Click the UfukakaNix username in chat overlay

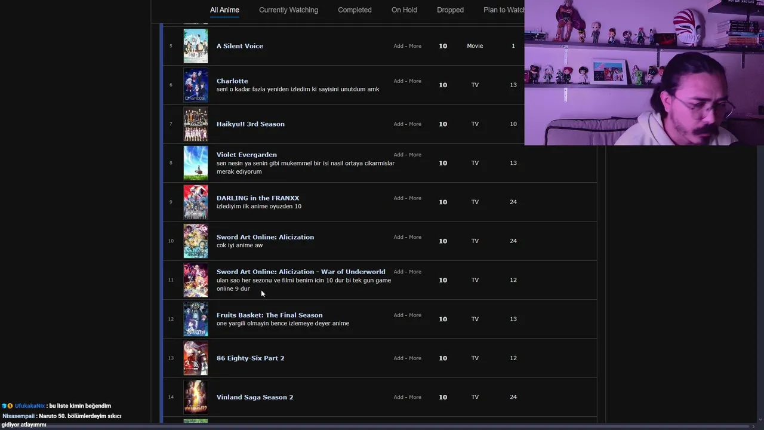pyautogui.click(x=30, y=406)
